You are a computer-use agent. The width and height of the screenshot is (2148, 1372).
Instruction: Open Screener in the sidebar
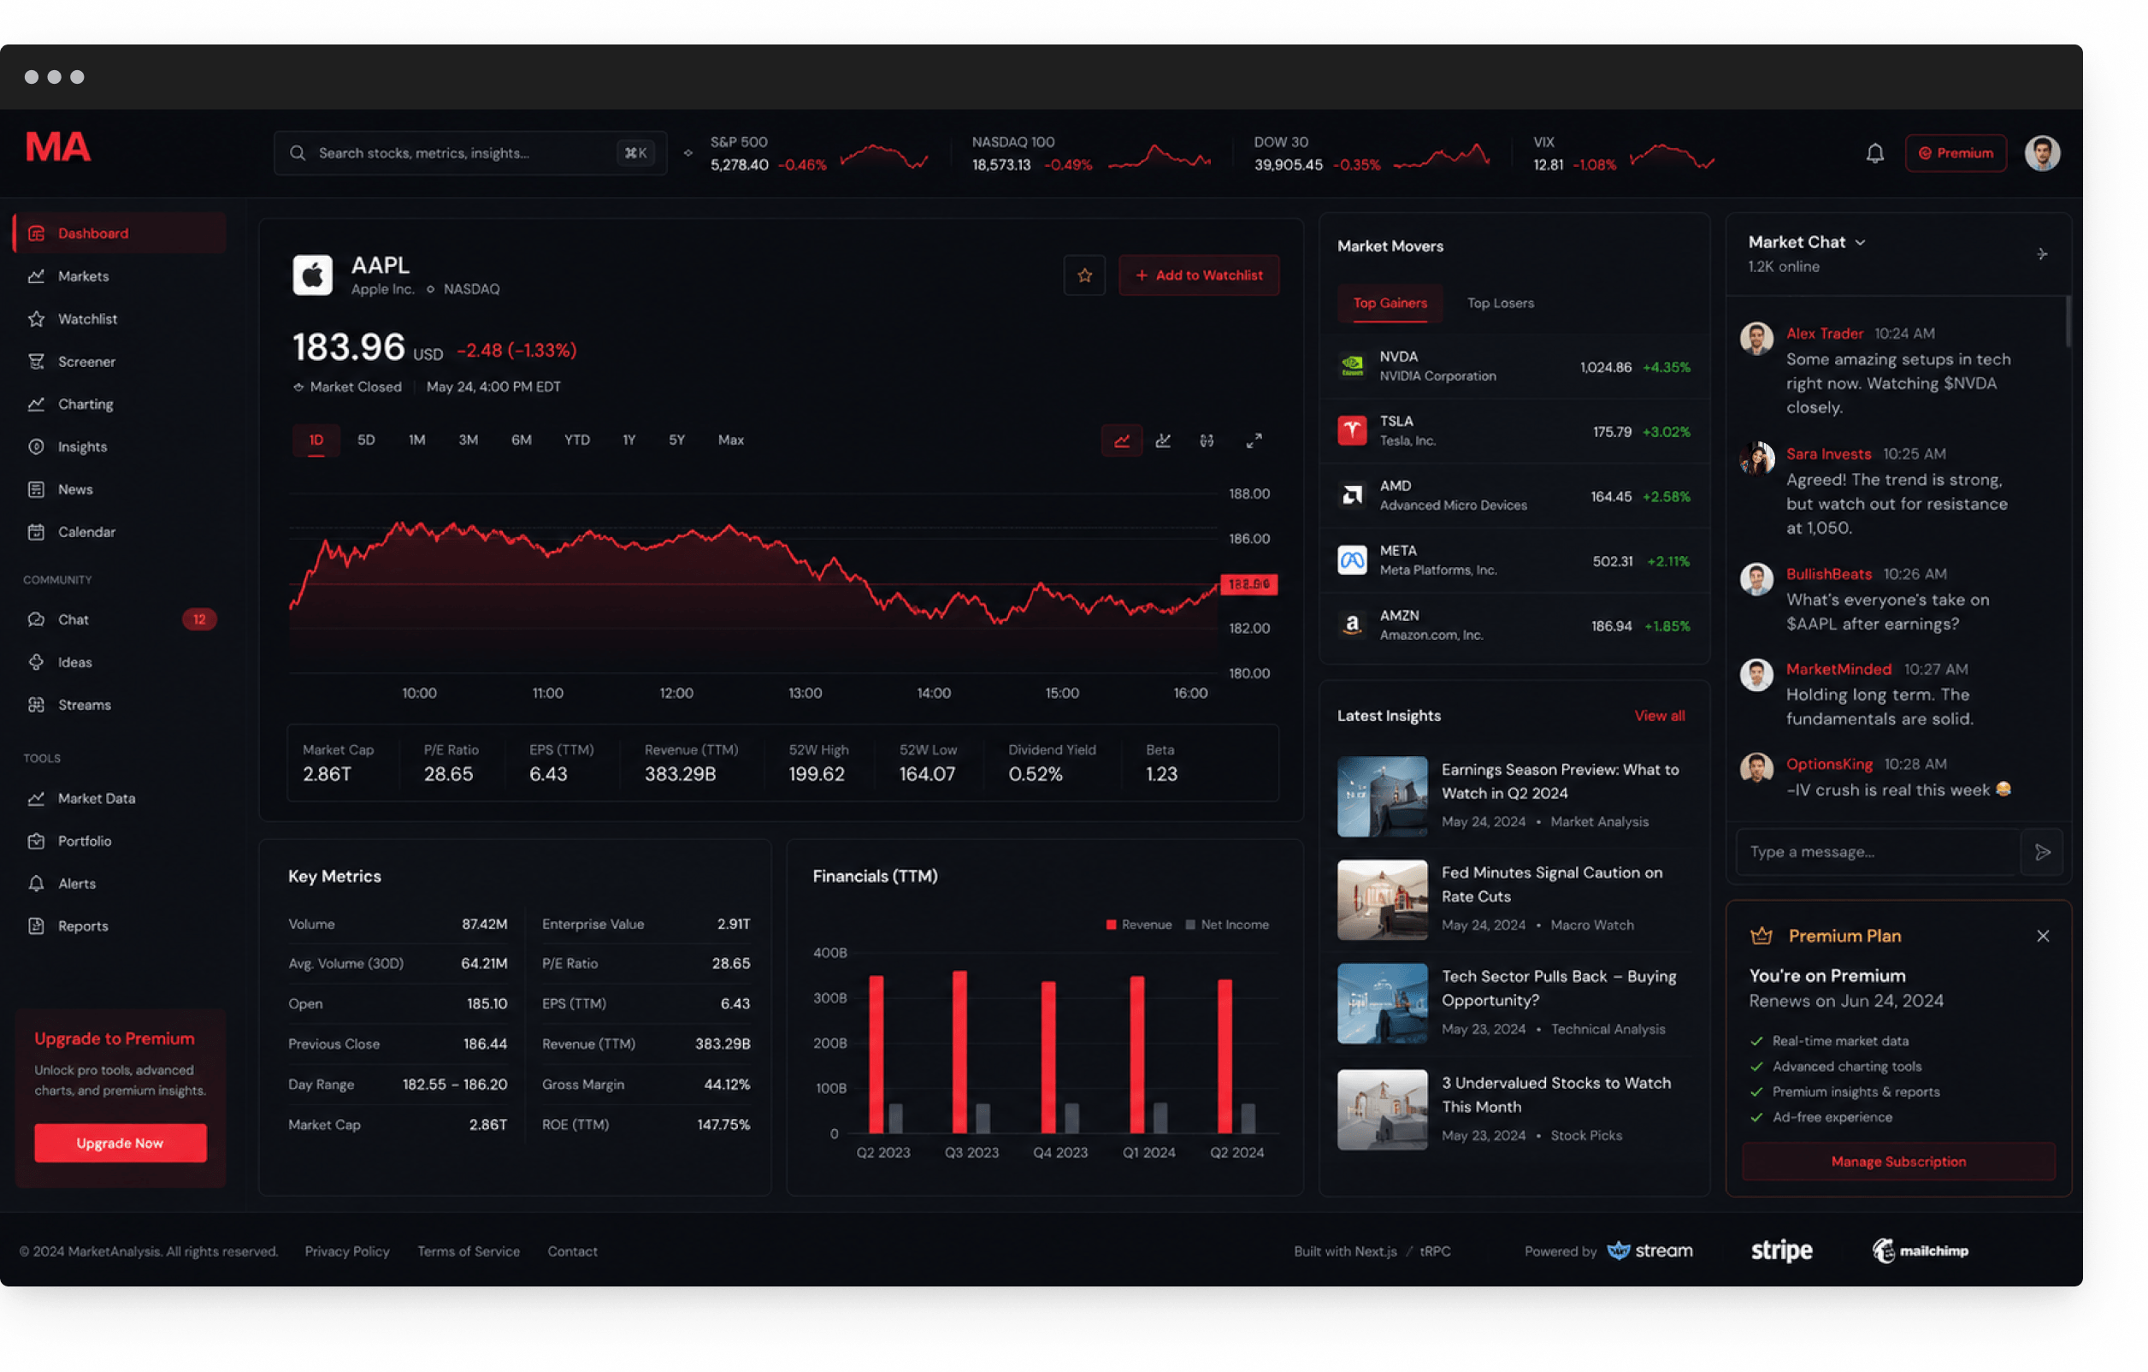tap(121, 362)
